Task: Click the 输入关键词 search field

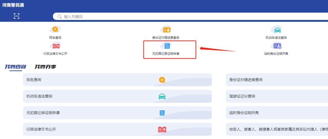Action: coord(173,17)
